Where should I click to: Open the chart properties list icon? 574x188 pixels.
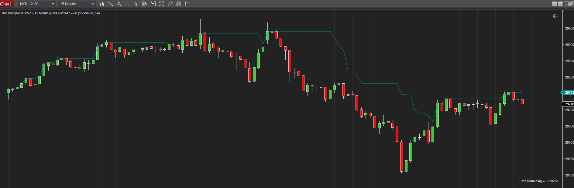[187, 4]
